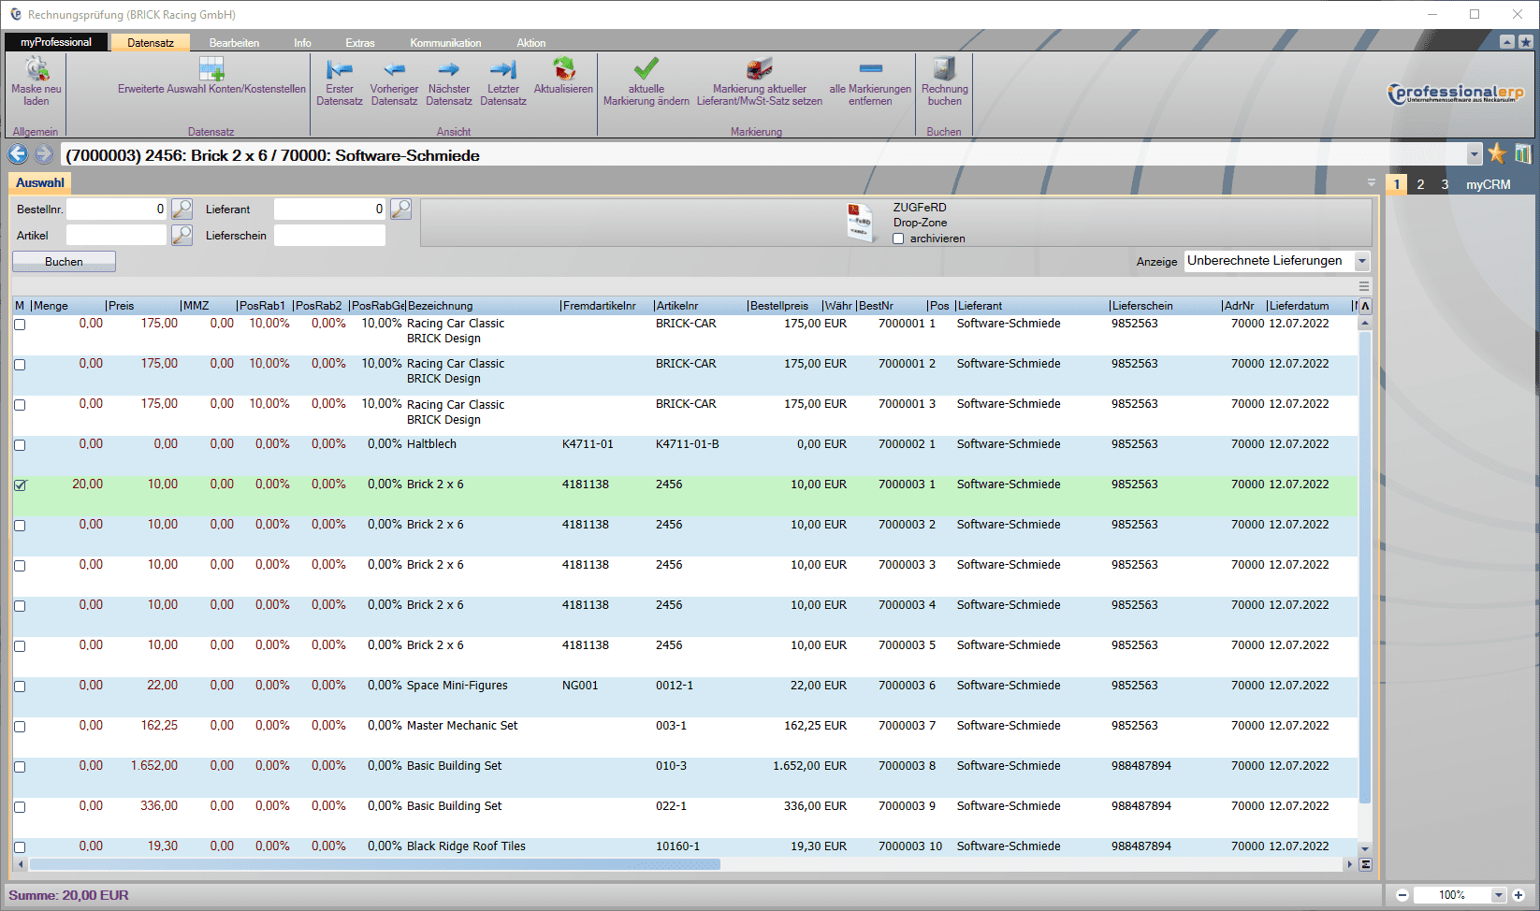Viewport: 1540px width, 911px height.
Task: Jump to Erster Datensatz
Action: click(340, 80)
